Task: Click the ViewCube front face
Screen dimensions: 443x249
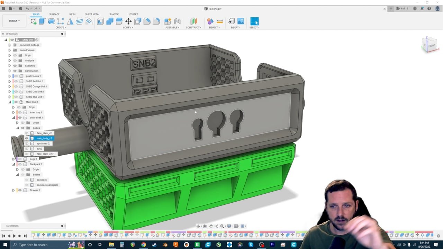Action: [431, 46]
